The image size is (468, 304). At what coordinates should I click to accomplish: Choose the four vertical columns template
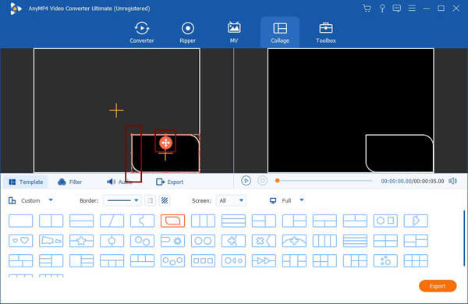pos(324,240)
